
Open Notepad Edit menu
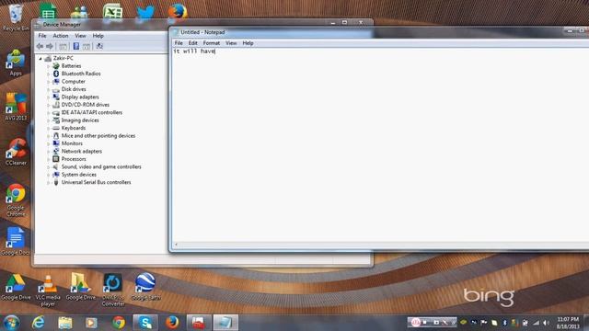coord(192,43)
